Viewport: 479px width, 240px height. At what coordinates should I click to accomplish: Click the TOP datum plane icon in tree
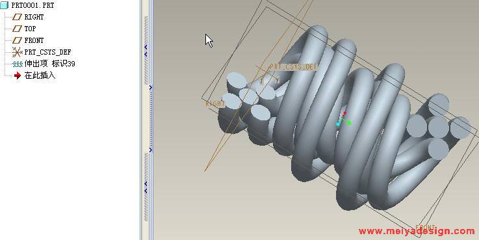click(17, 29)
